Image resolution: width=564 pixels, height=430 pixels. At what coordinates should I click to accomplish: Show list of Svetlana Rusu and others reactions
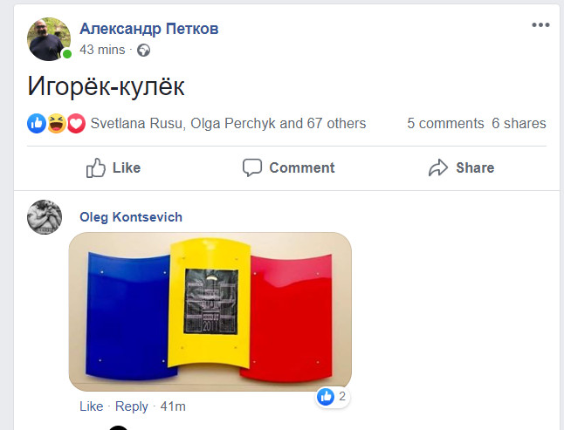tap(228, 123)
